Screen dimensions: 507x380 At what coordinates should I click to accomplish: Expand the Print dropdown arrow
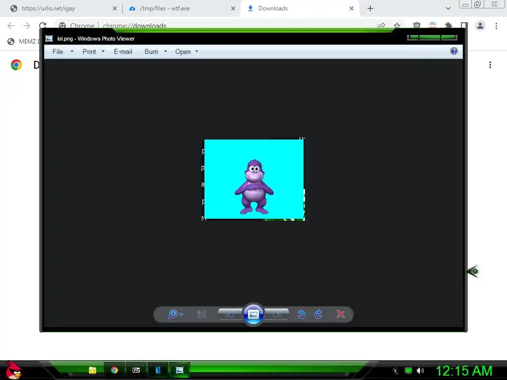(103, 51)
